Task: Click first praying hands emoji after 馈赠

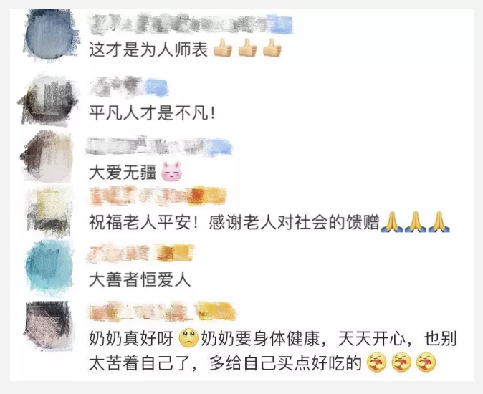Action: (x=391, y=221)
